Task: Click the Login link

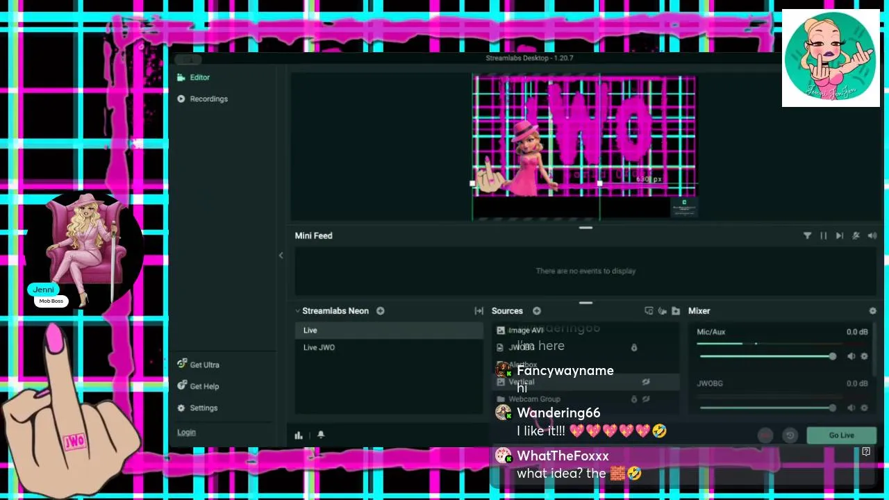Action: point(186,432)
